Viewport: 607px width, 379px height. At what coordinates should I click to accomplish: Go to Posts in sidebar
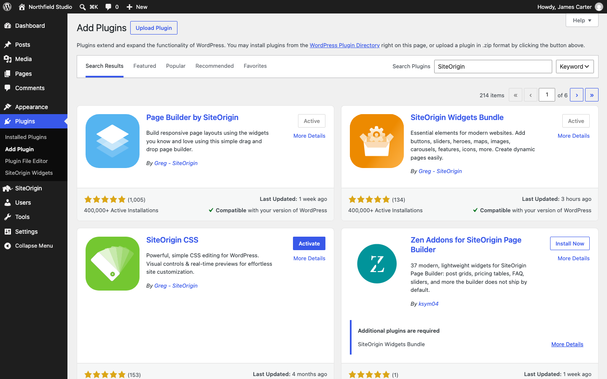pos(34,45)
